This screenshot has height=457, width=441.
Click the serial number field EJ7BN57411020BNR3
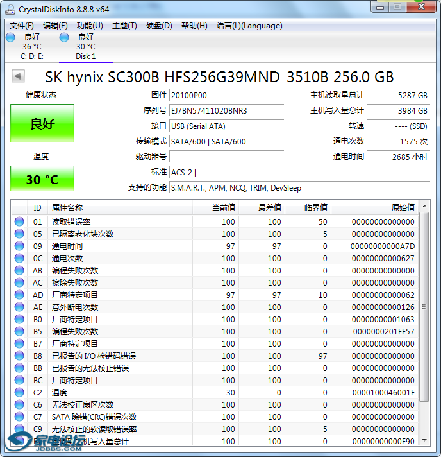coord(226,111)
